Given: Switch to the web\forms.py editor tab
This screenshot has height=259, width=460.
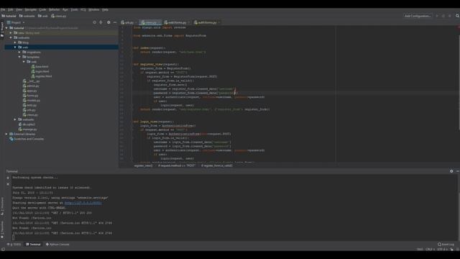Looking at the screenshot, I should [x=177, y=22].
